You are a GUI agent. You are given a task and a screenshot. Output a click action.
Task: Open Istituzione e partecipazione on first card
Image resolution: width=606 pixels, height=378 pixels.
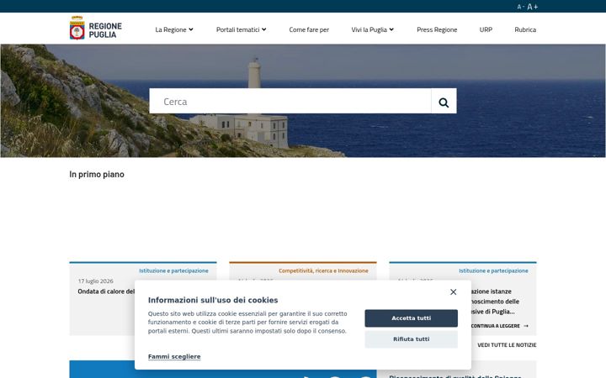click(x=173, y=270)
